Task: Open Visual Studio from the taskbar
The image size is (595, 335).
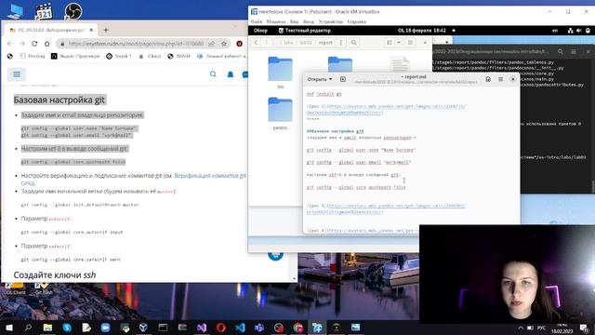Action: [202, 328]
